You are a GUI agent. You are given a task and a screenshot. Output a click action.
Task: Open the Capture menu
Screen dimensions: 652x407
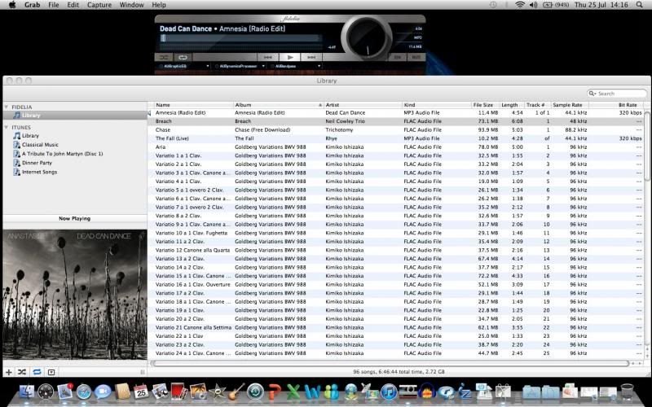pyautogui.click(x=99, y=5)
